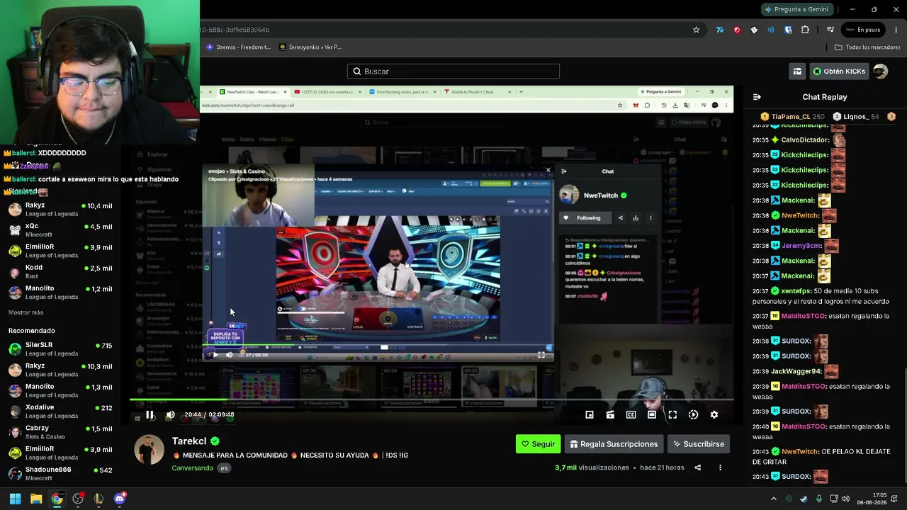The image size is (907, 510).
Task: Bookmark this page with the star icon
Action: 697,30
